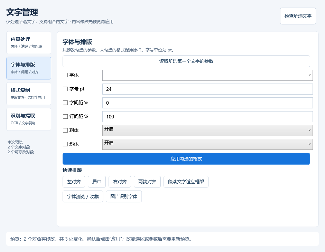Apply 左对齐 quick alignment

(x=74, y=182)
